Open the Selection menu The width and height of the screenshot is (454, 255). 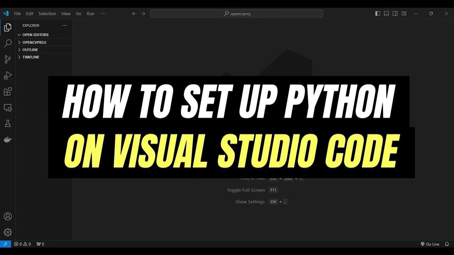(x=47, y=13)
